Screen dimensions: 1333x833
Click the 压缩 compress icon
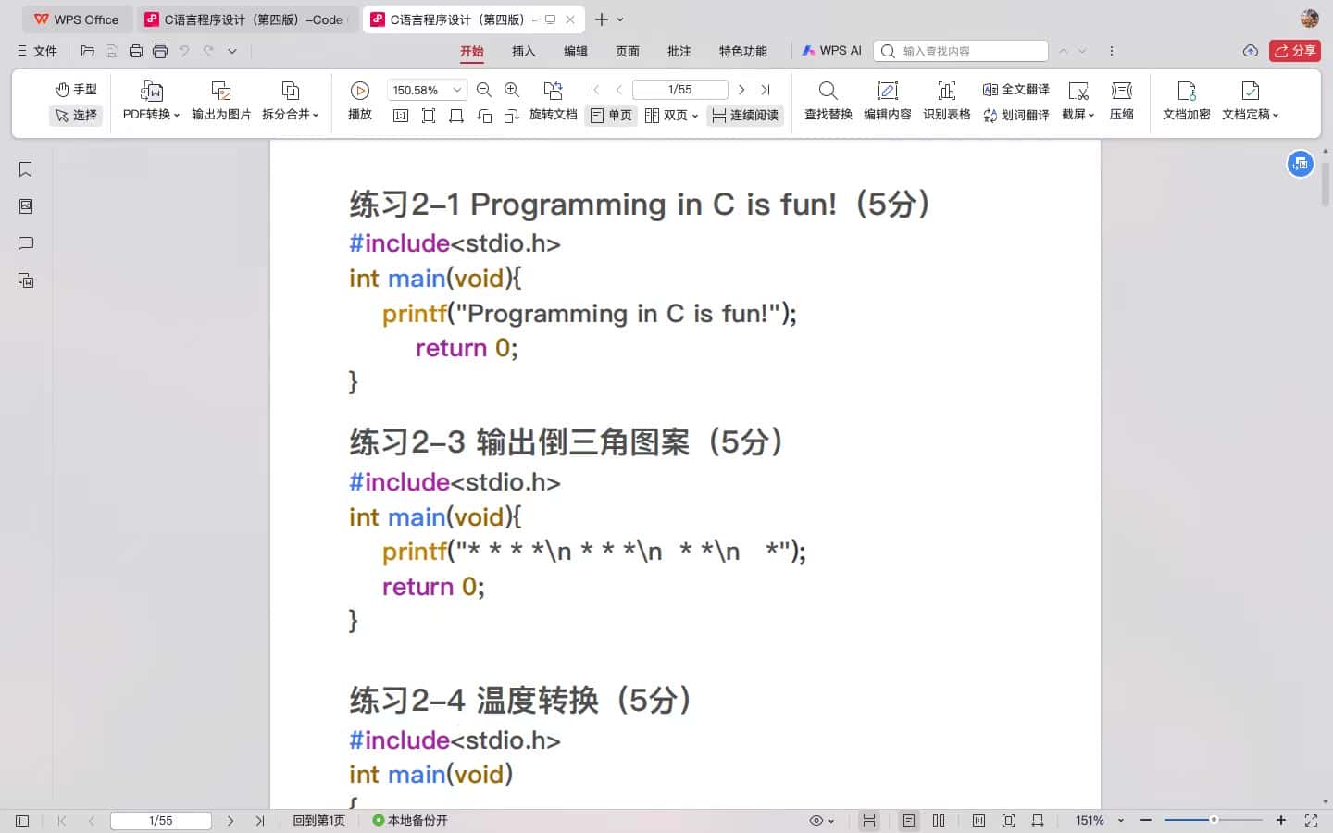pos(1122,90)
